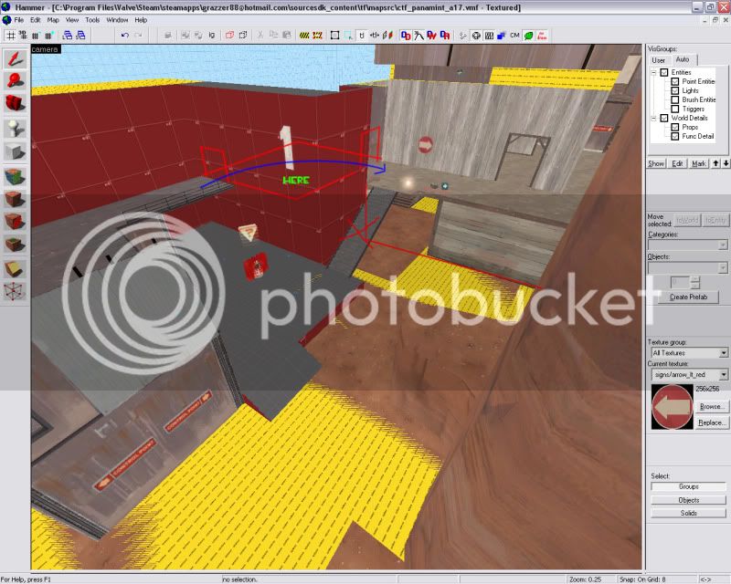Screen dimensions: 731x584
Task: Select the Vertex manipulation tool
Action: (16, 291)
